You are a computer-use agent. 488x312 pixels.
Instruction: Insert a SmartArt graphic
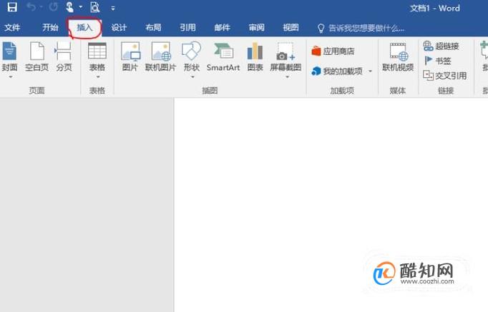point(223,57)
